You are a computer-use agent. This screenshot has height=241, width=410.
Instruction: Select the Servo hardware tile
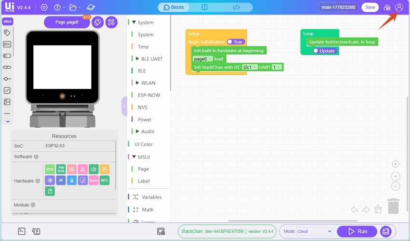(94, 180)
